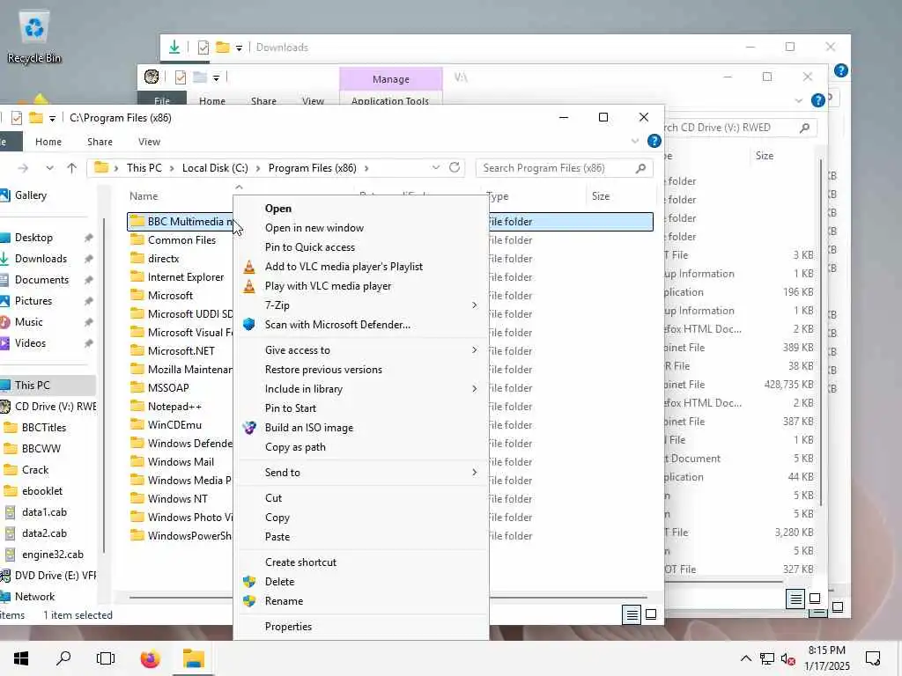
Task: Expand Include in library submenu
Action: click(x=474, y=389)
